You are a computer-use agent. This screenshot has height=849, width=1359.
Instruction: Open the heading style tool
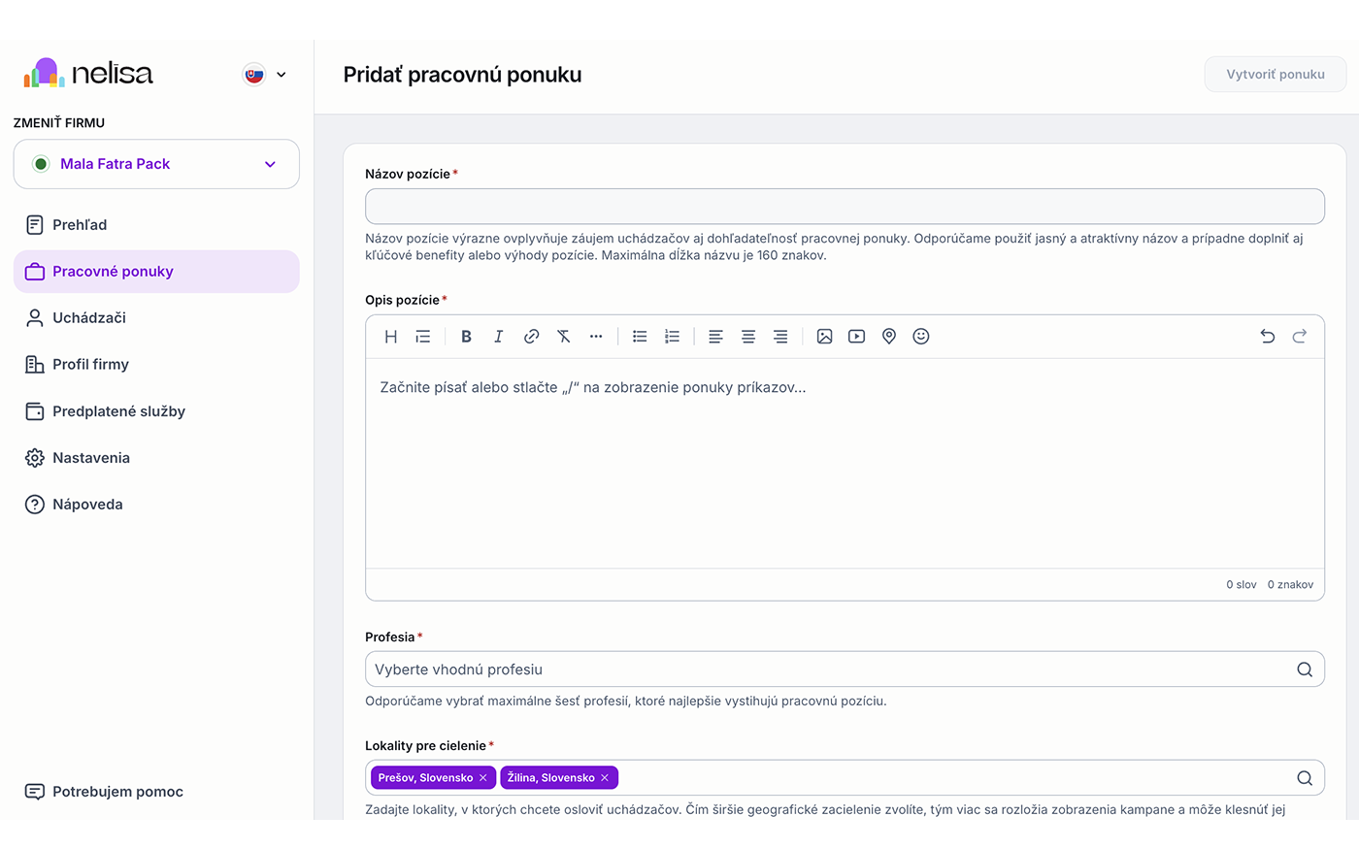391,337
